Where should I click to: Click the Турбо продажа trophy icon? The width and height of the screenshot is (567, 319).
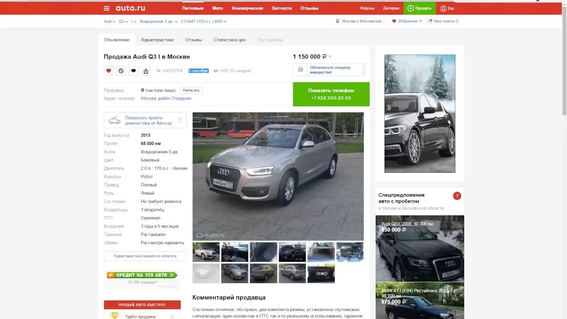(114, 315)
